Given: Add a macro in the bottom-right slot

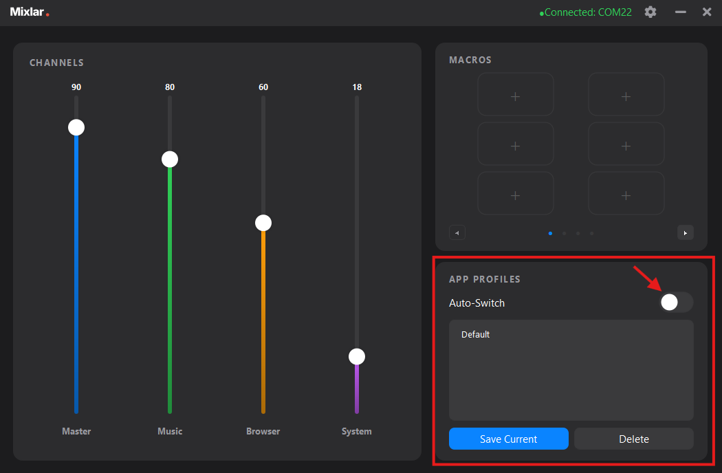Looking at the screenshot, I should (x=626, y=193).
